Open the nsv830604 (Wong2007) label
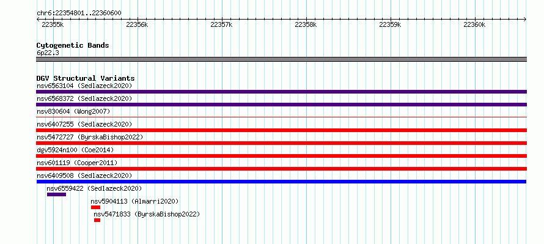Screen dimensions: 544x244 73,111
